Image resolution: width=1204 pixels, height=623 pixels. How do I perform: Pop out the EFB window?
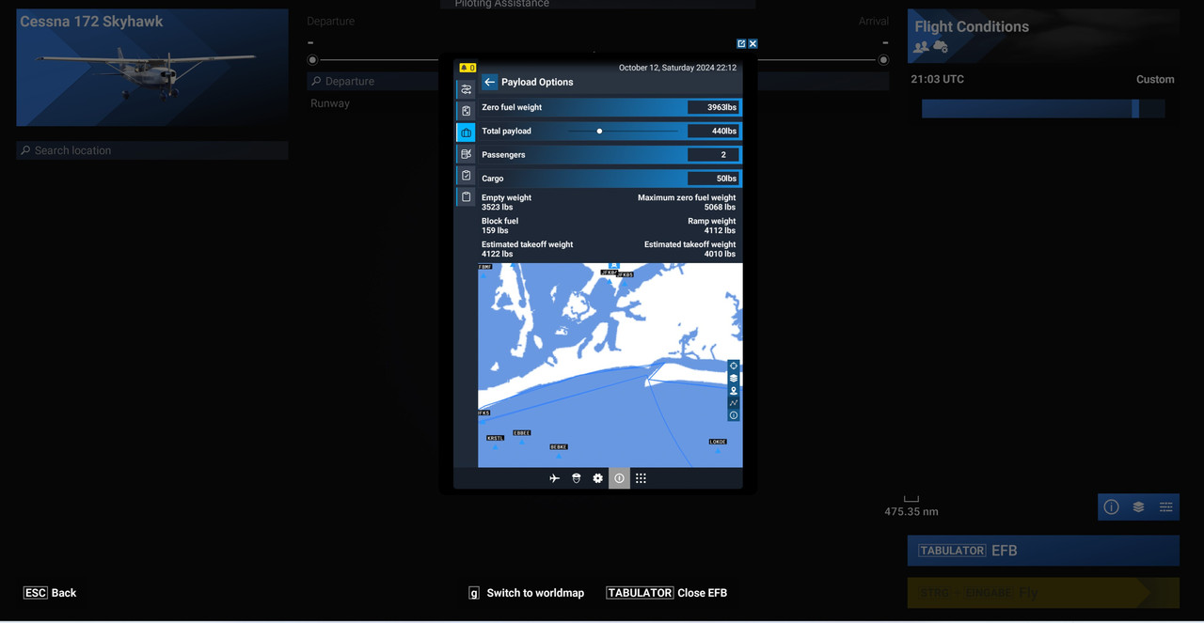741,43
